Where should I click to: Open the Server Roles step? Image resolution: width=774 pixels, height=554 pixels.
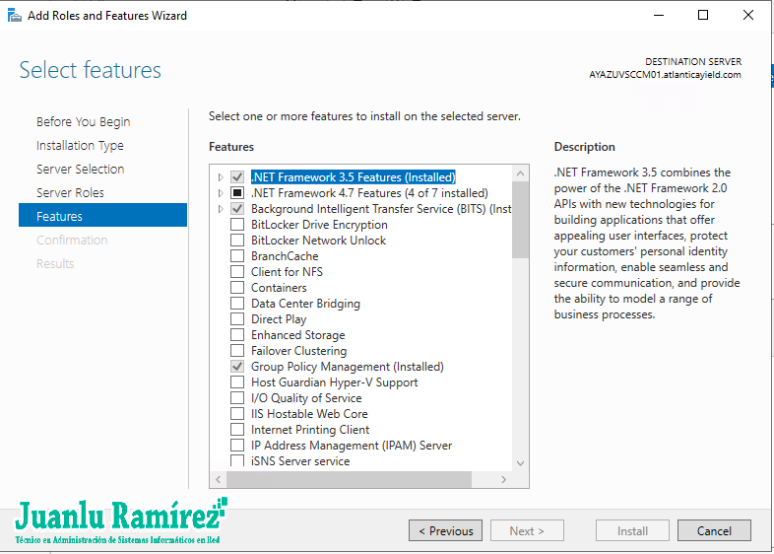tap(70, 193)
